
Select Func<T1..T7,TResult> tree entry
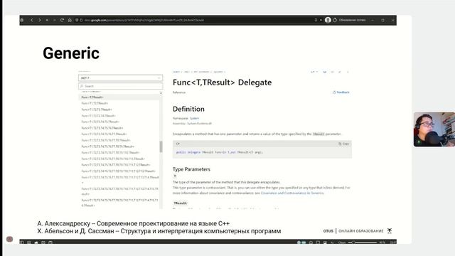pyautogui.click(x=104, y=134)
